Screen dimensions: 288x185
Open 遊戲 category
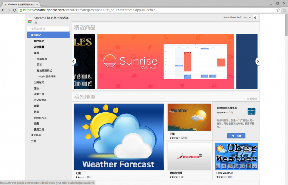click(36, 123)
